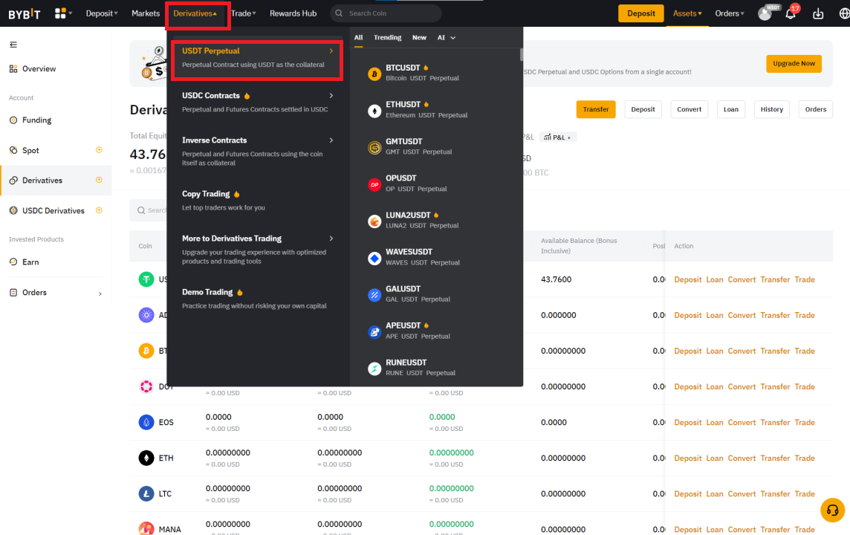Select Demo Trading menu entry
The width and height of the screenshot is (850, 535).
257,299
